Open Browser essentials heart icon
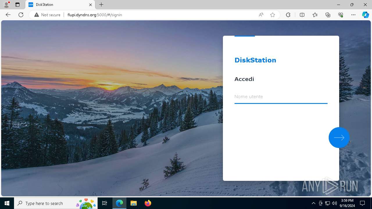The image size is (372, 209). click(341, 15)
